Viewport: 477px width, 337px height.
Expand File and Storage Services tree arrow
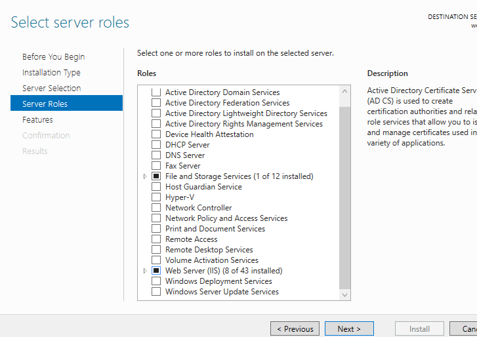145,176
